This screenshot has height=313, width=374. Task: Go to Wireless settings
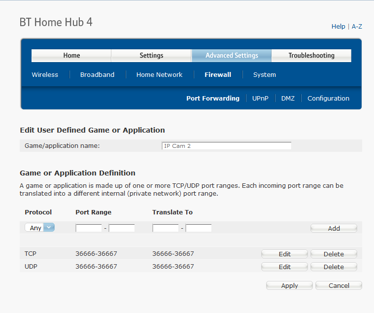[x=45, y=74]
